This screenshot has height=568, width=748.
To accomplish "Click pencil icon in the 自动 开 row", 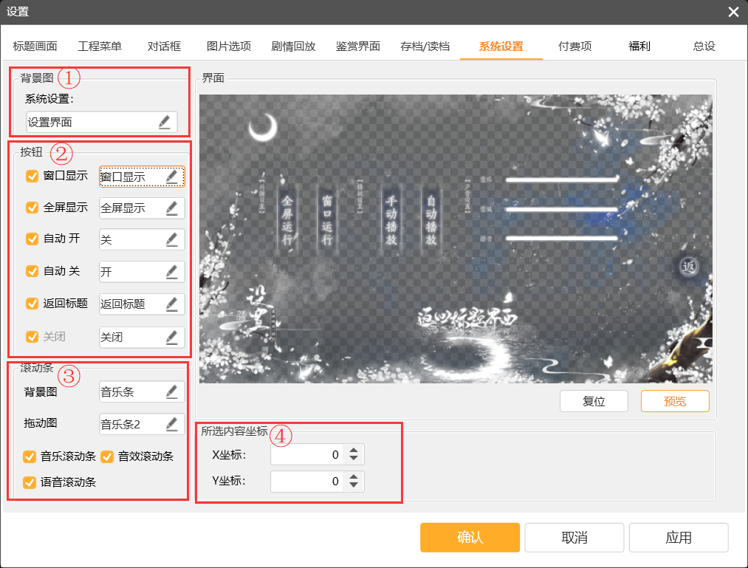I will tap(172, 240).
